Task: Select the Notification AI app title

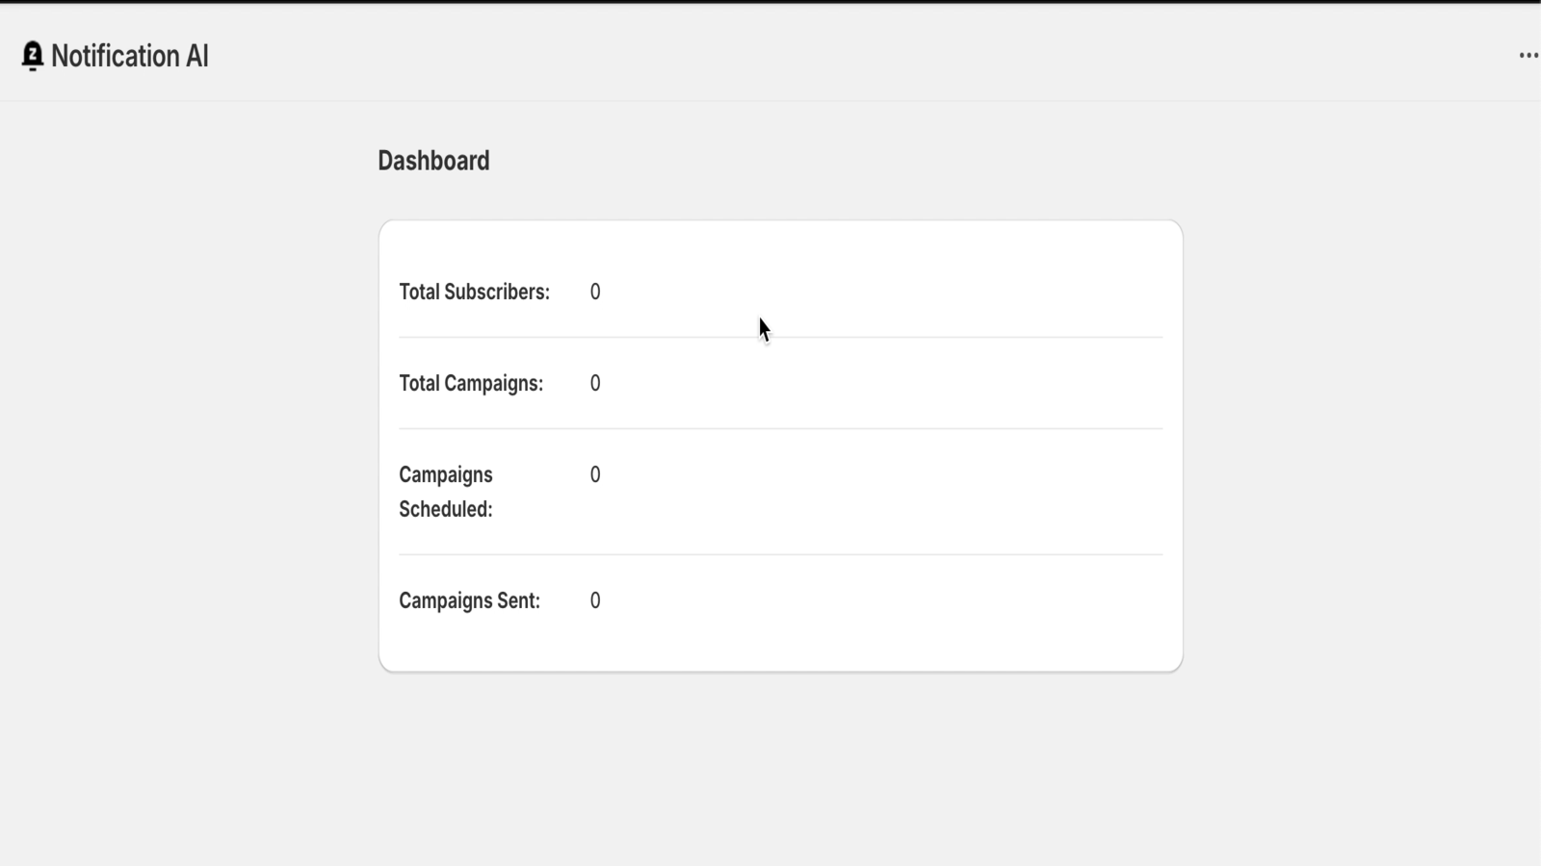Action: [130, 56]
